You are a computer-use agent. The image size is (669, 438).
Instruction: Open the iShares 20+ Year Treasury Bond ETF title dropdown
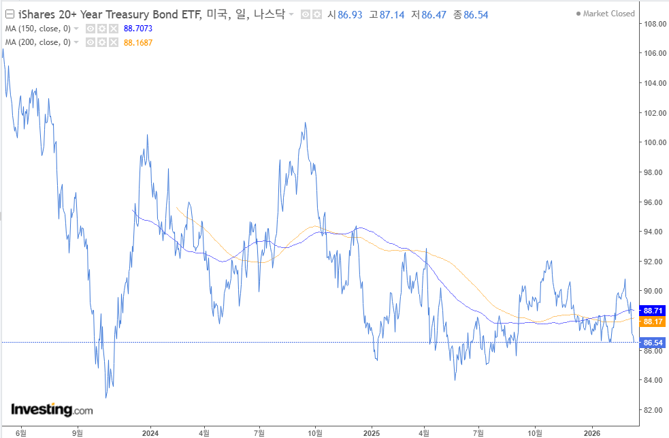[291, 14]
